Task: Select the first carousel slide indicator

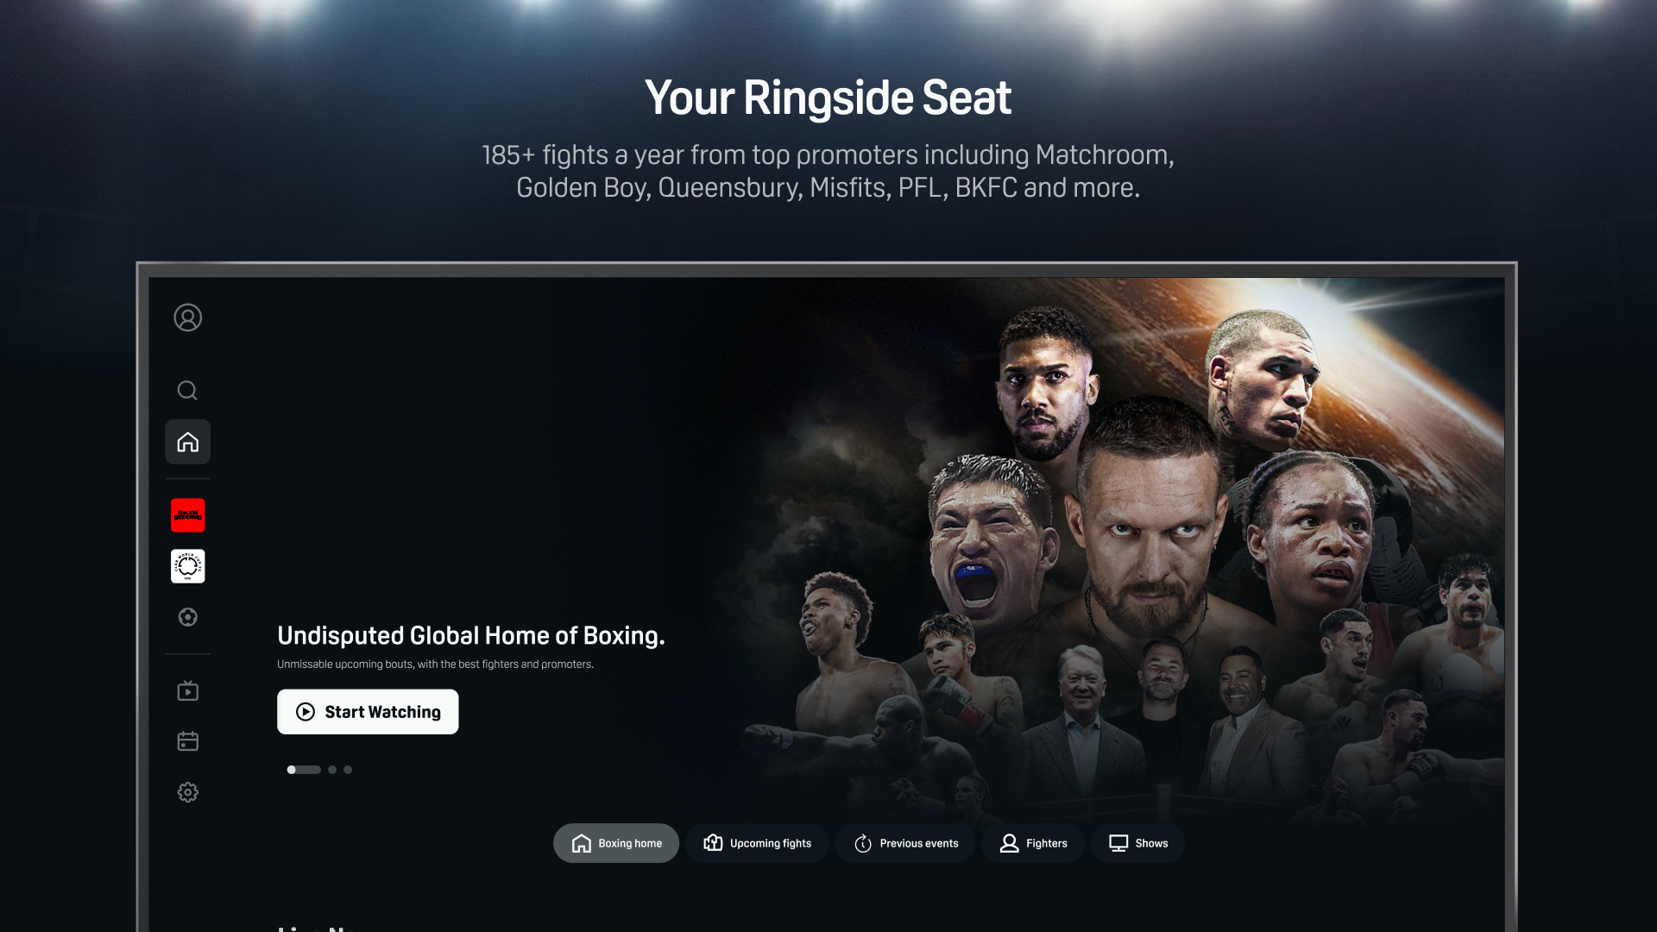Action: click(303, 770)
